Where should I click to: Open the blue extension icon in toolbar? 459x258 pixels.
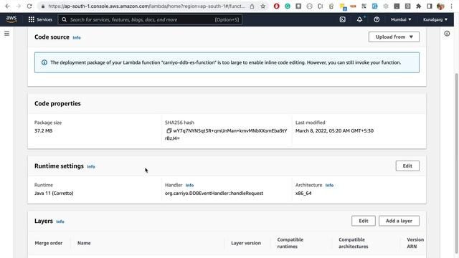pos(374,6)
